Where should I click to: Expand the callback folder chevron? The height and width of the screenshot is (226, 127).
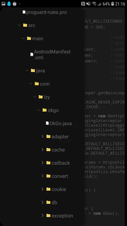[x=42, y=163]
